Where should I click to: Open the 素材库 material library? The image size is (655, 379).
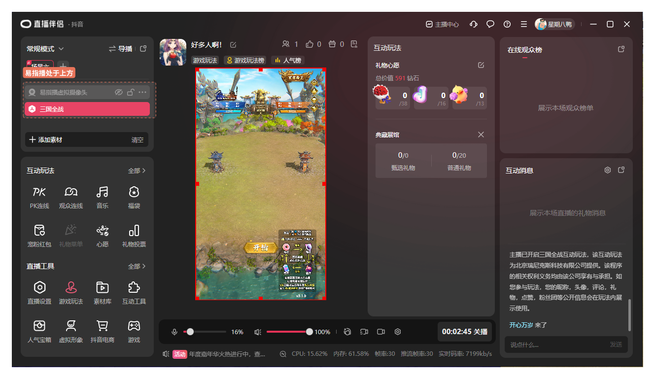point(103,293)
